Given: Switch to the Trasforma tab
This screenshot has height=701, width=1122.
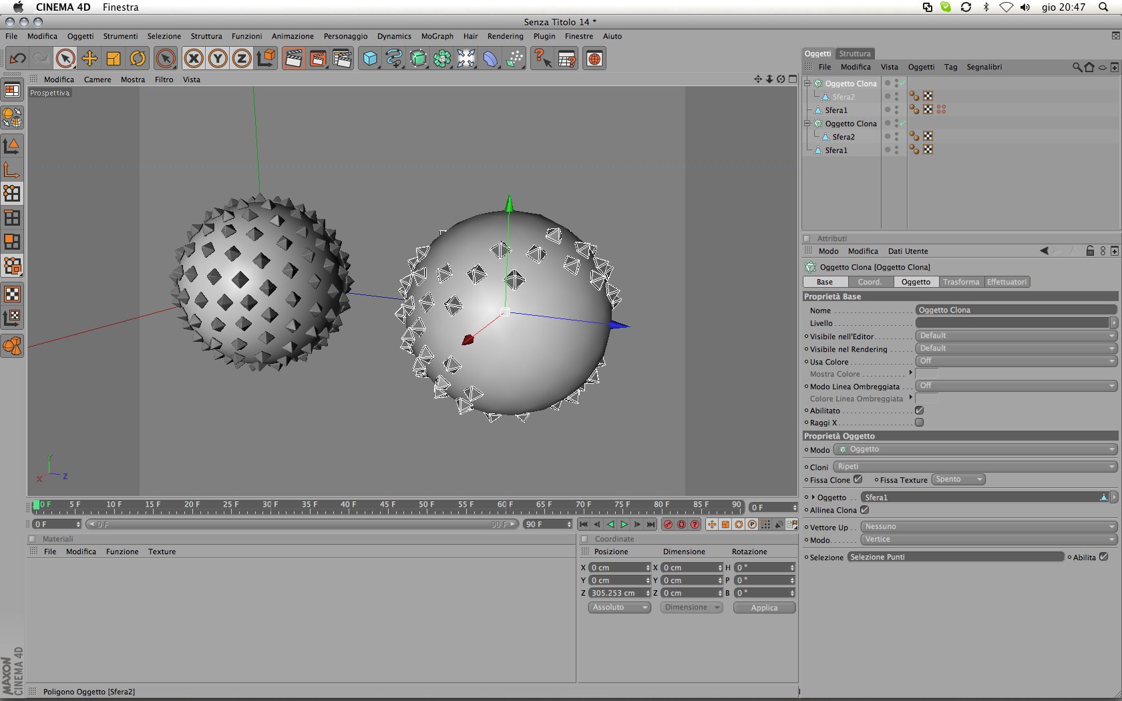Looking at the screenshot, I should pyautogui.click(x=960, y=282).
